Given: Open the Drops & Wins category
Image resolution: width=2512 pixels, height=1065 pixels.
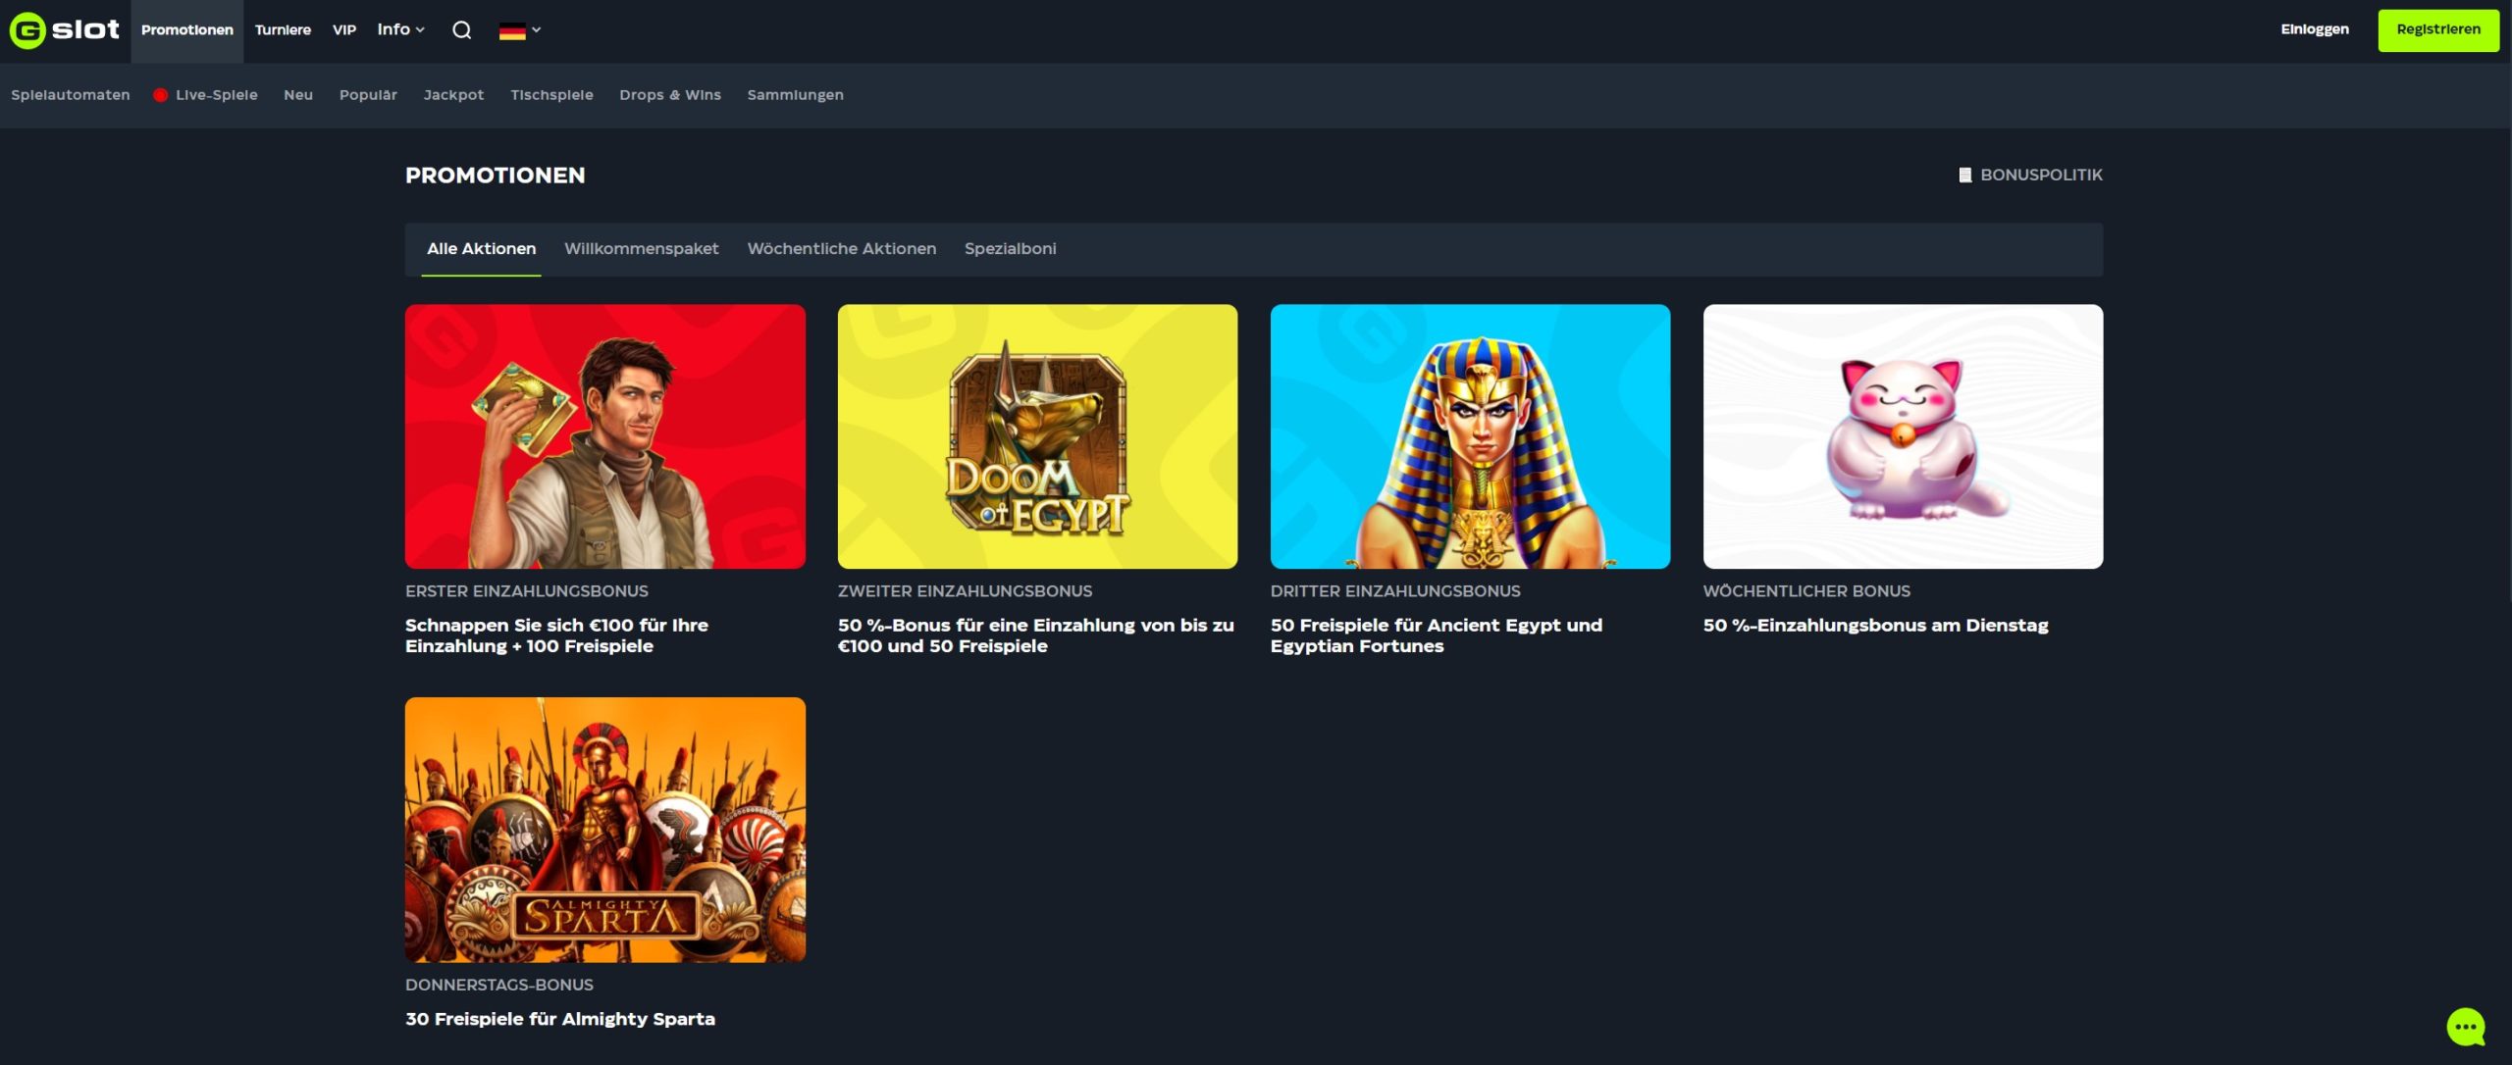Looking at the screenshot, I should point(669,95).
